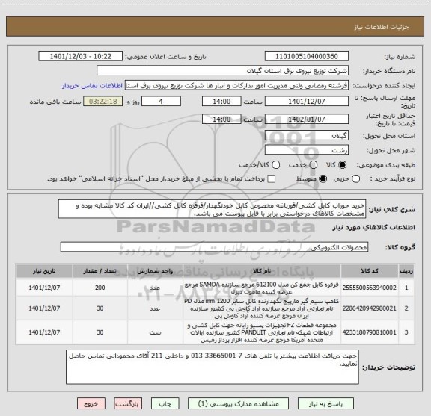Click the شرح کلی نیاز description box
Image resolution: width=431 pixels, height=416 pixels.
212,209
